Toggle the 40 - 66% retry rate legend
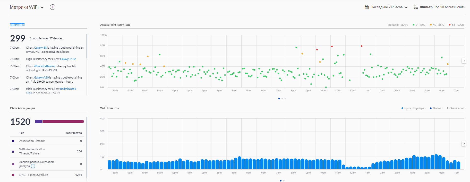 (x=437, y=25)
